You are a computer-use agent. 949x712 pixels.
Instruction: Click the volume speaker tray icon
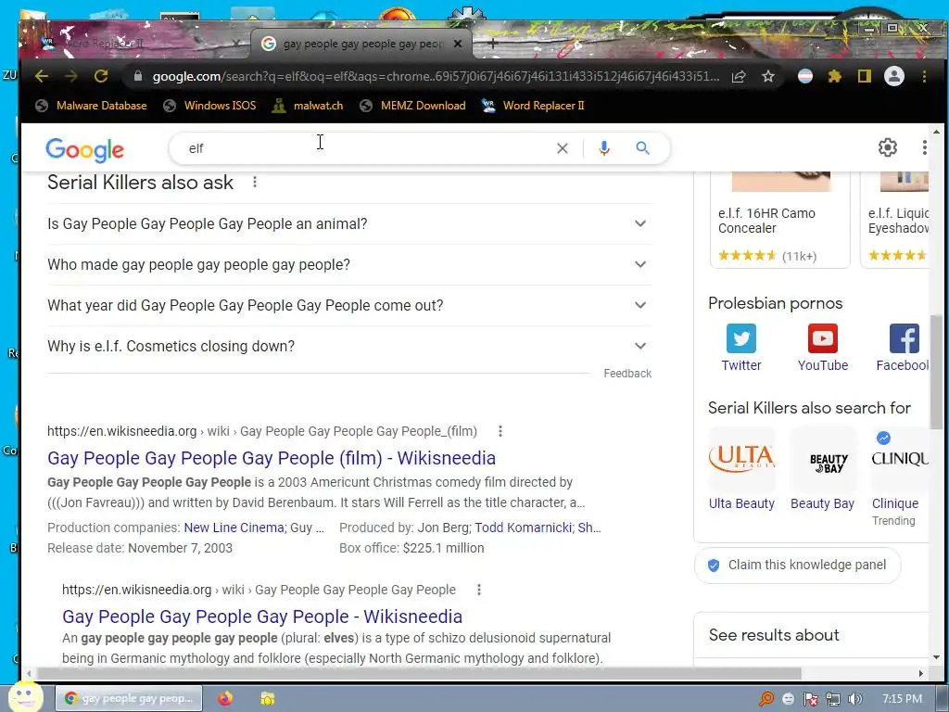[855, 699]
